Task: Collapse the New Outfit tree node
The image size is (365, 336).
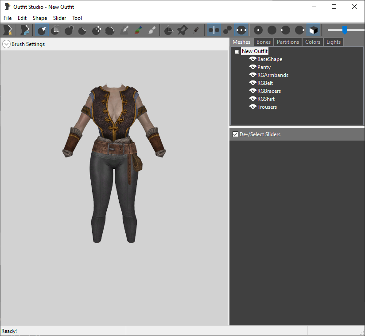Action: pos(237,52)
